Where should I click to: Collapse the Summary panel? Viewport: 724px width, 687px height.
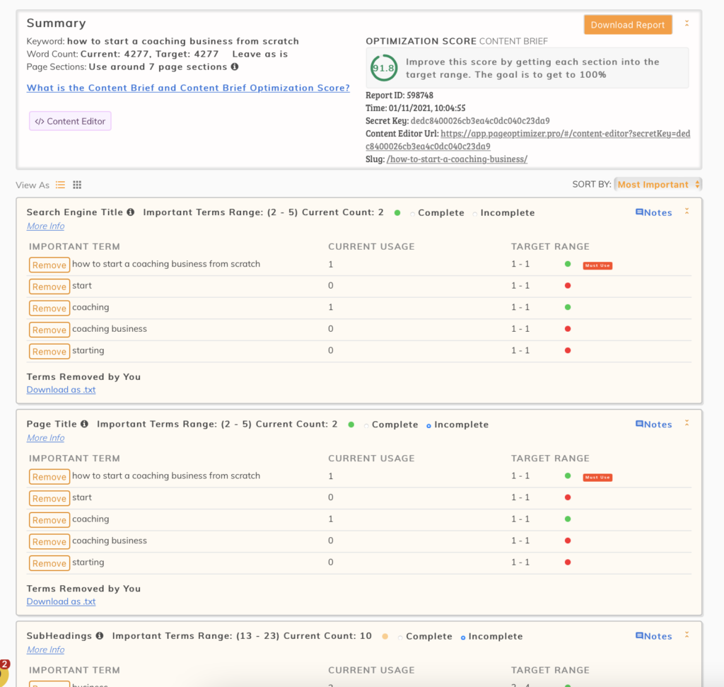(x=687, y=23)
